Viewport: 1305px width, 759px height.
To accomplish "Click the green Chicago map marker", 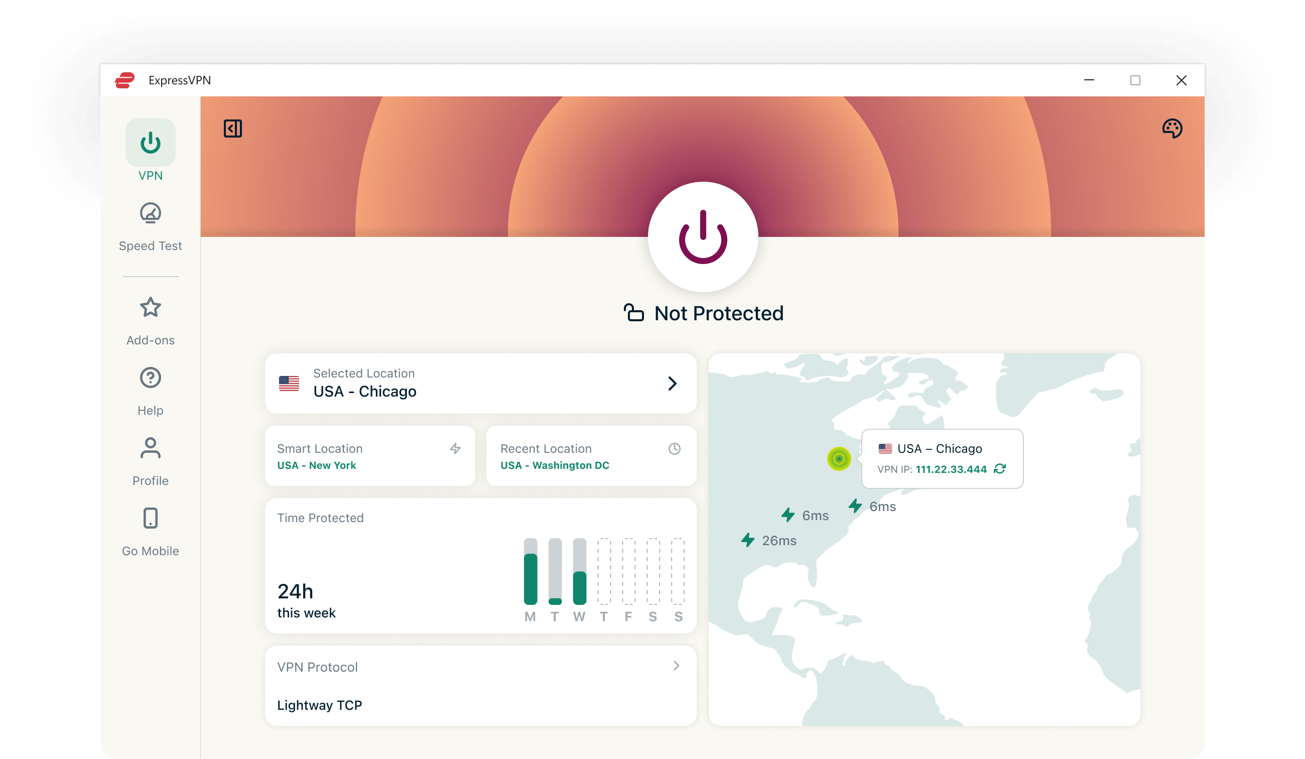I will coord(839,458).
